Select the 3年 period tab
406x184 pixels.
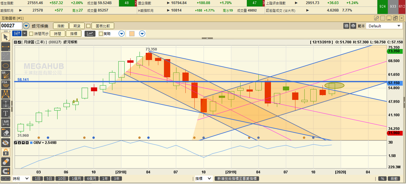(x=117, y=178)
